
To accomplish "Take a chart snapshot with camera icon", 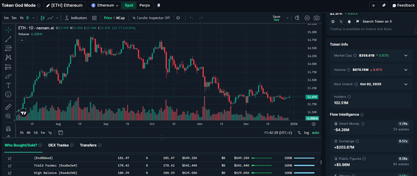I will (x=316, y=18).
